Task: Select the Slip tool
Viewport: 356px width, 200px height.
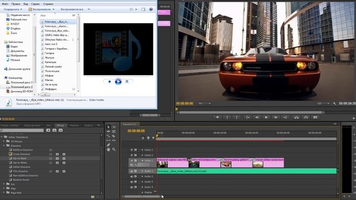Action: click(108, 141)
